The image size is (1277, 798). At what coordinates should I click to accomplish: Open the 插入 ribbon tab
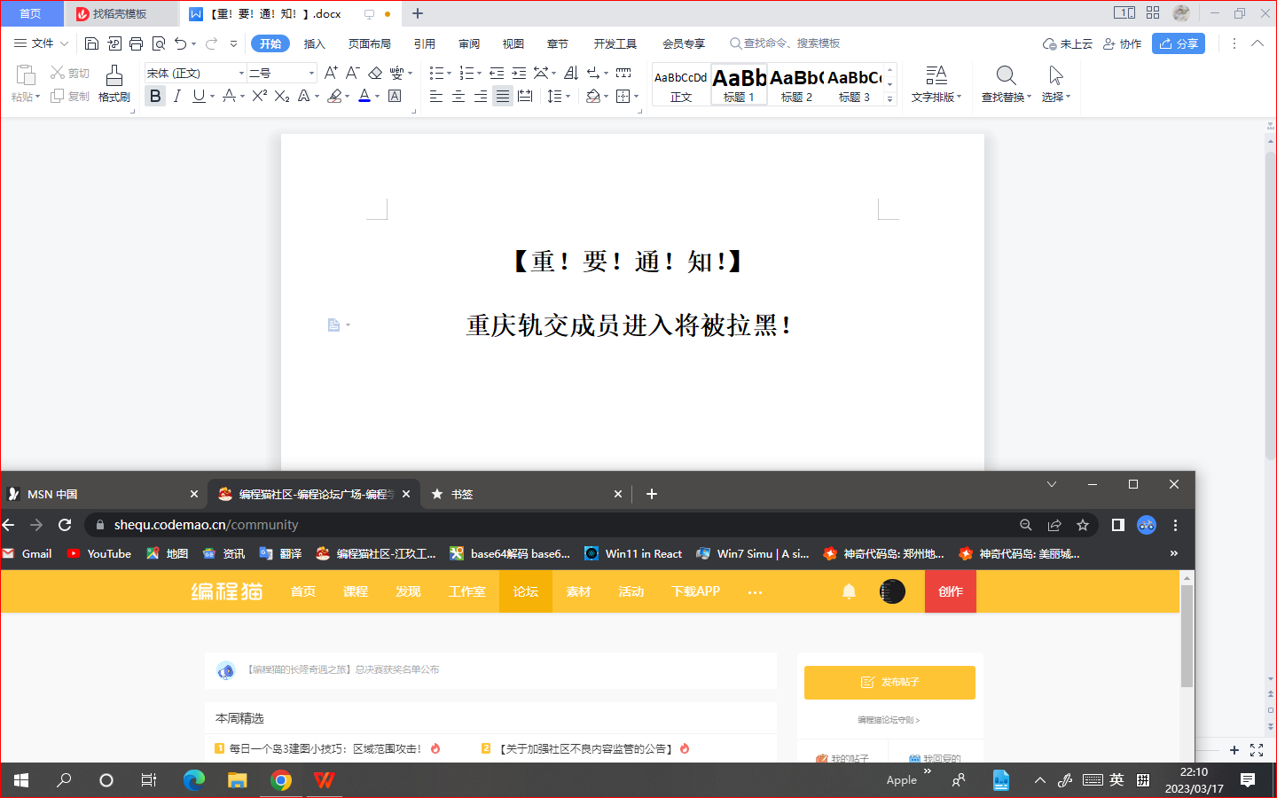[315, 43]
